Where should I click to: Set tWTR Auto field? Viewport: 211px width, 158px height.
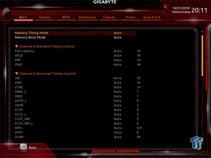(x=117, y=105)
